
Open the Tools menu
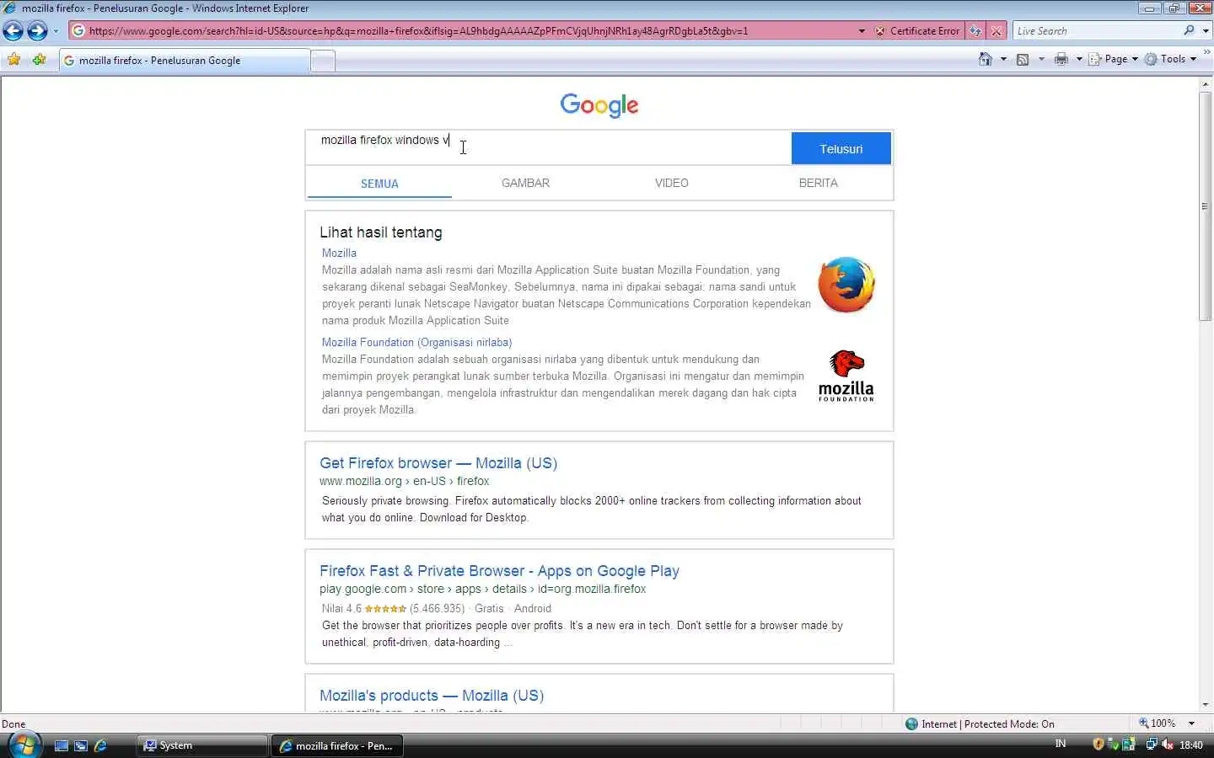(1170, 59)
